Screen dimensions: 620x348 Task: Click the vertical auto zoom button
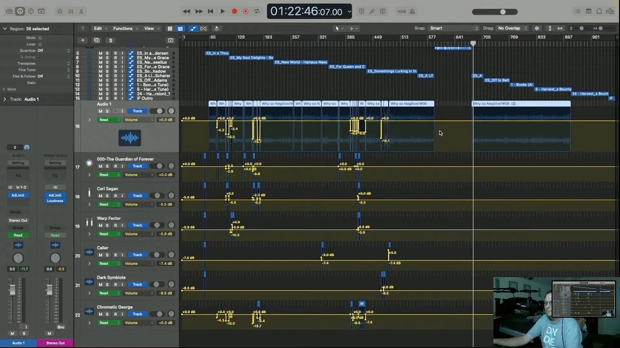pyautogui.click(x=550, y=29)
